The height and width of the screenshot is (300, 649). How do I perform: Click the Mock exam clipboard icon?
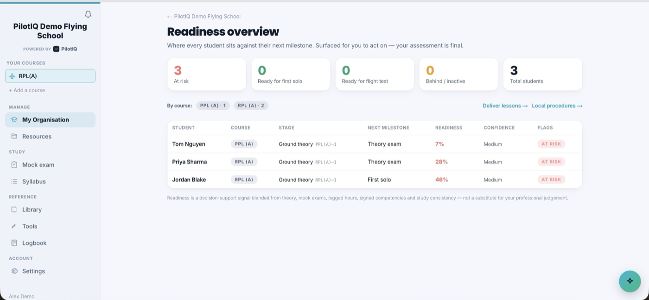(14, 165)
